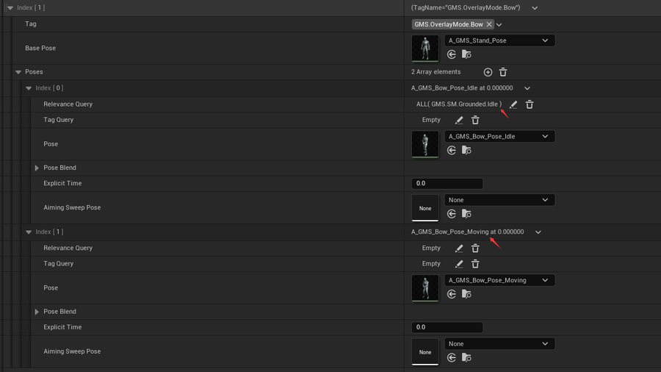Empty the Poses array with trash icon
Image resolution: width=661 pixels, height=372 pixels.
pos(503,72)
